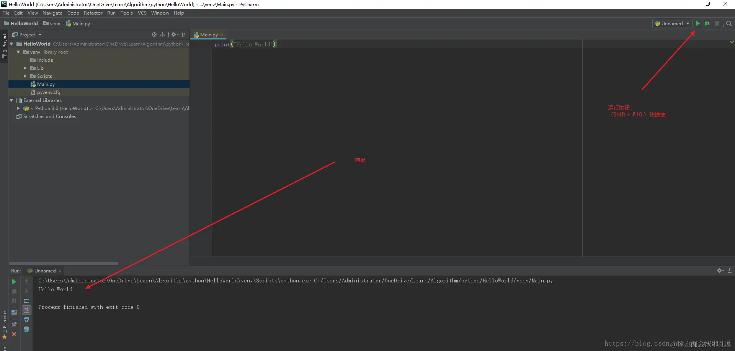Close the Run panel with the red X
This screenshot has width=735, height=351.
coord(14,334)
